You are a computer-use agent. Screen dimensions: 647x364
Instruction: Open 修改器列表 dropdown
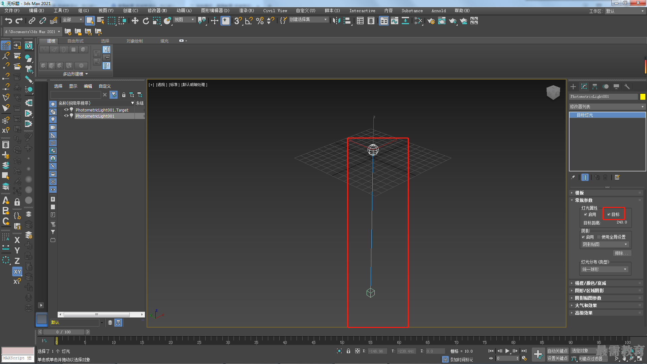(x=607, y=107)
